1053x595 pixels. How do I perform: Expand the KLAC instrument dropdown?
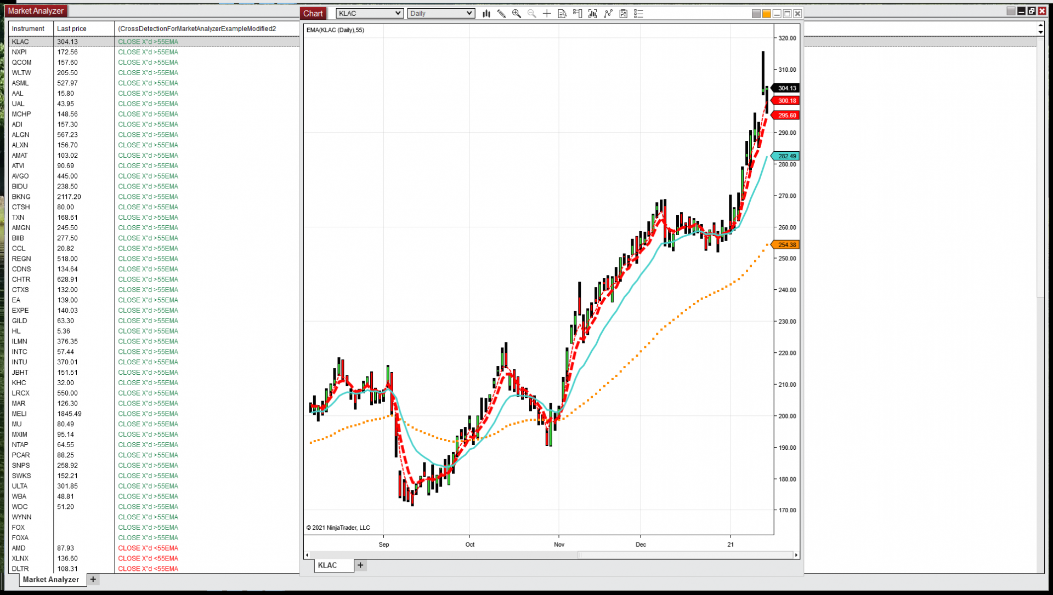[398, 14]
